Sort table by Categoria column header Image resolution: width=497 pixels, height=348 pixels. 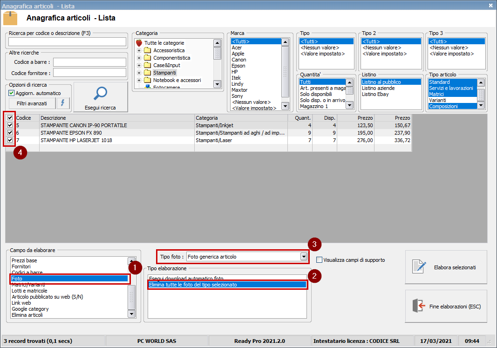241,118
